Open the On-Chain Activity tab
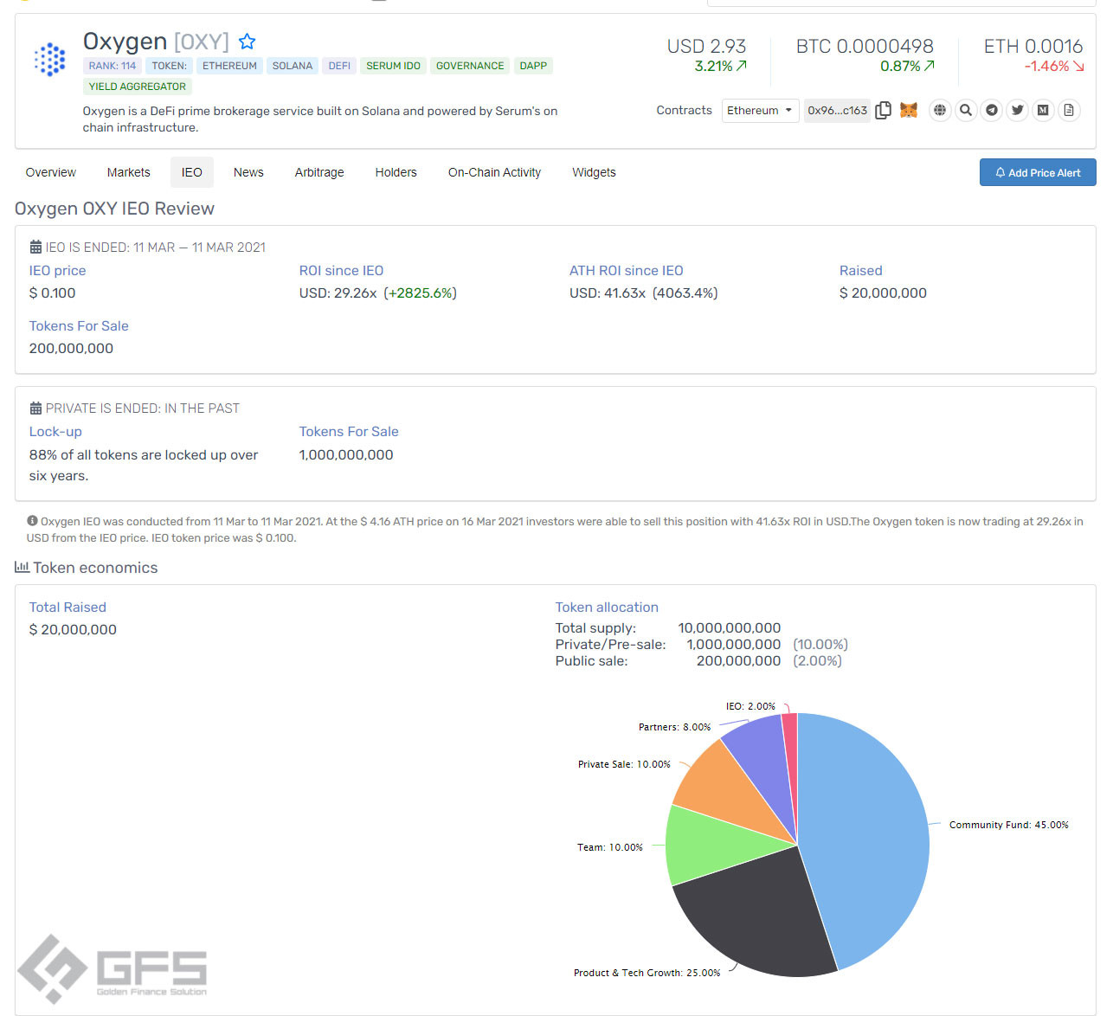1113x1016 pixels. [494, 172]
